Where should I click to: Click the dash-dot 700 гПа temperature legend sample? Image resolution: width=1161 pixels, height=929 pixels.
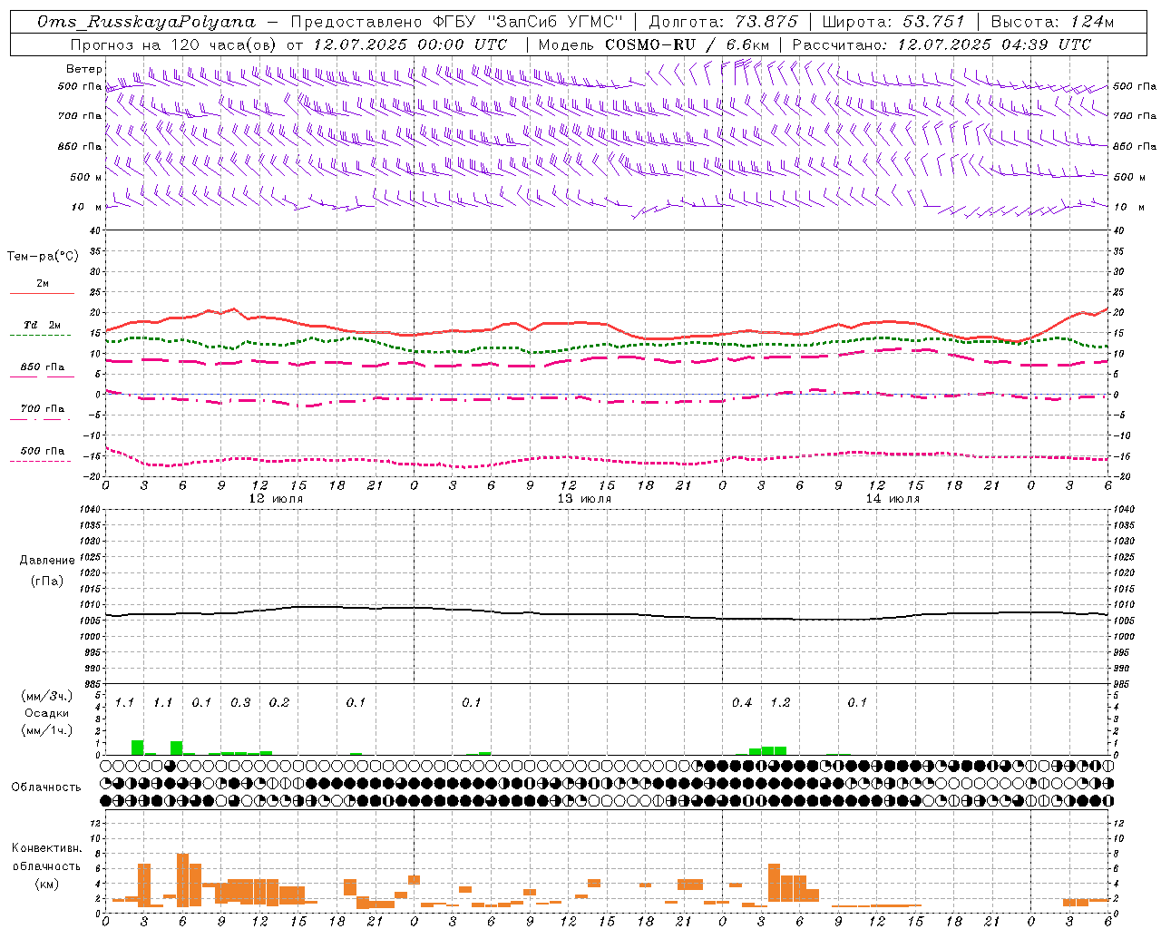pos(42,419)
